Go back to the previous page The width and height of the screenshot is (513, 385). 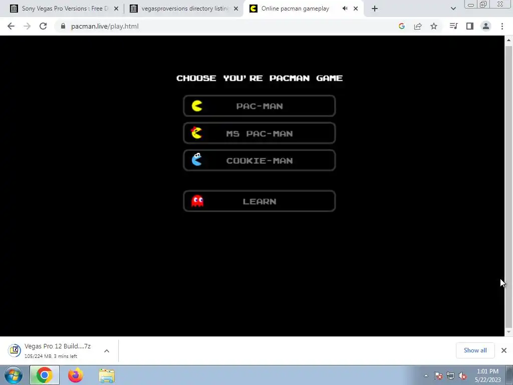11,26
